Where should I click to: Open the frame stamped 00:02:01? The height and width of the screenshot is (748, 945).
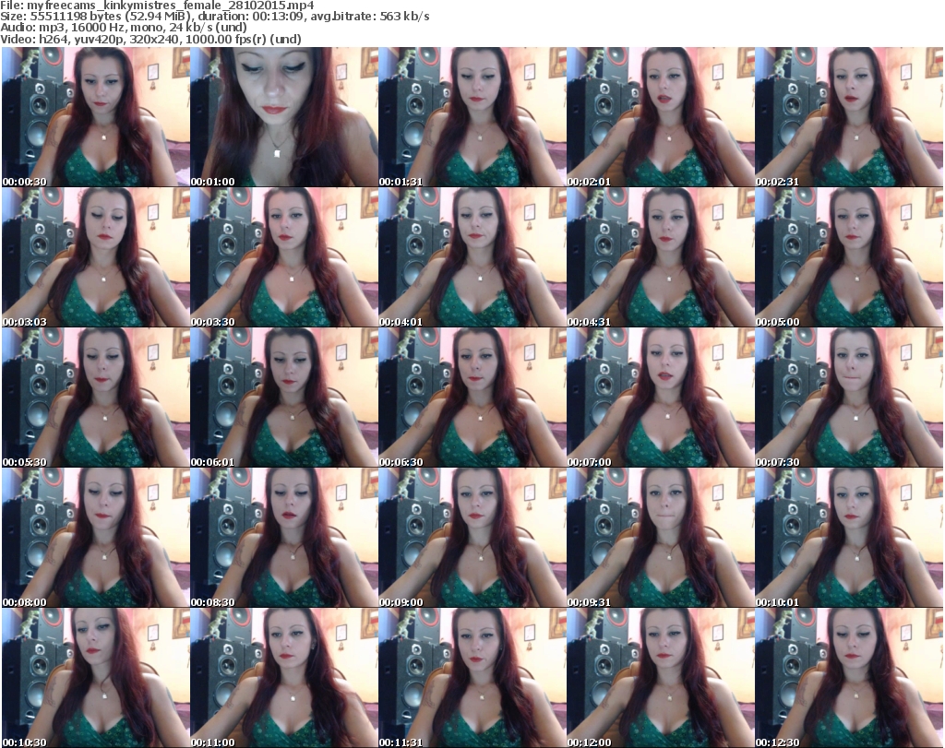coord(661,117)
